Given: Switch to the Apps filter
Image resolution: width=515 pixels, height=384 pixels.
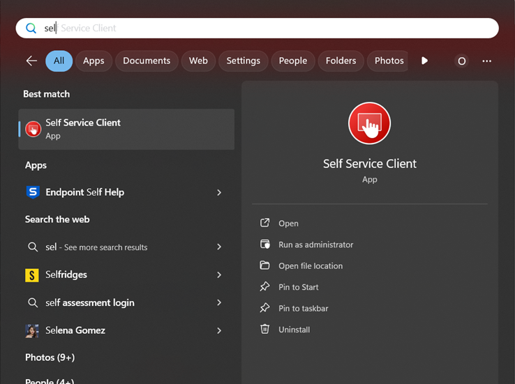Looking at the screenshot, I should pos(94,61).
